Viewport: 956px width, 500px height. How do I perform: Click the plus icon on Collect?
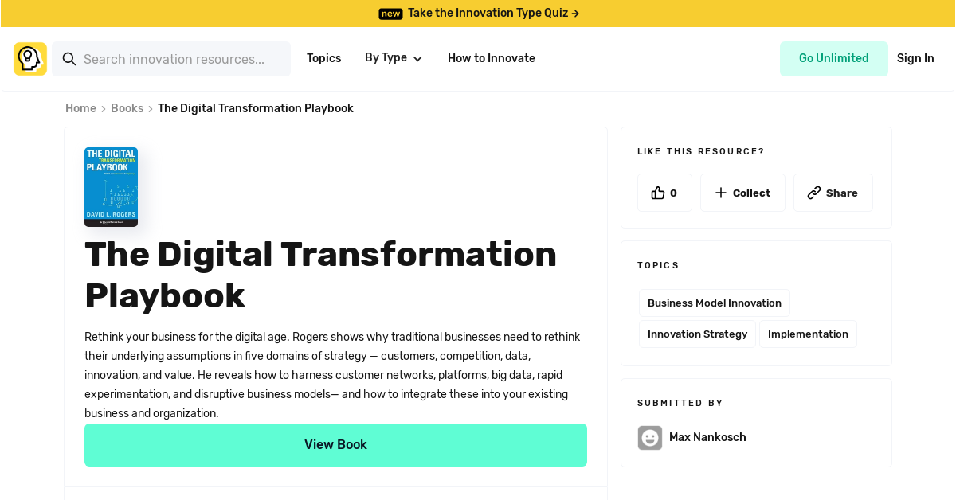[x=720, y=192]
